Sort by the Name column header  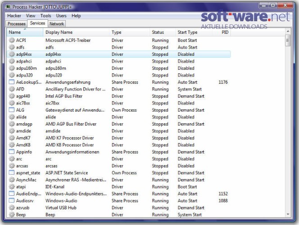(x=25, y=32)
